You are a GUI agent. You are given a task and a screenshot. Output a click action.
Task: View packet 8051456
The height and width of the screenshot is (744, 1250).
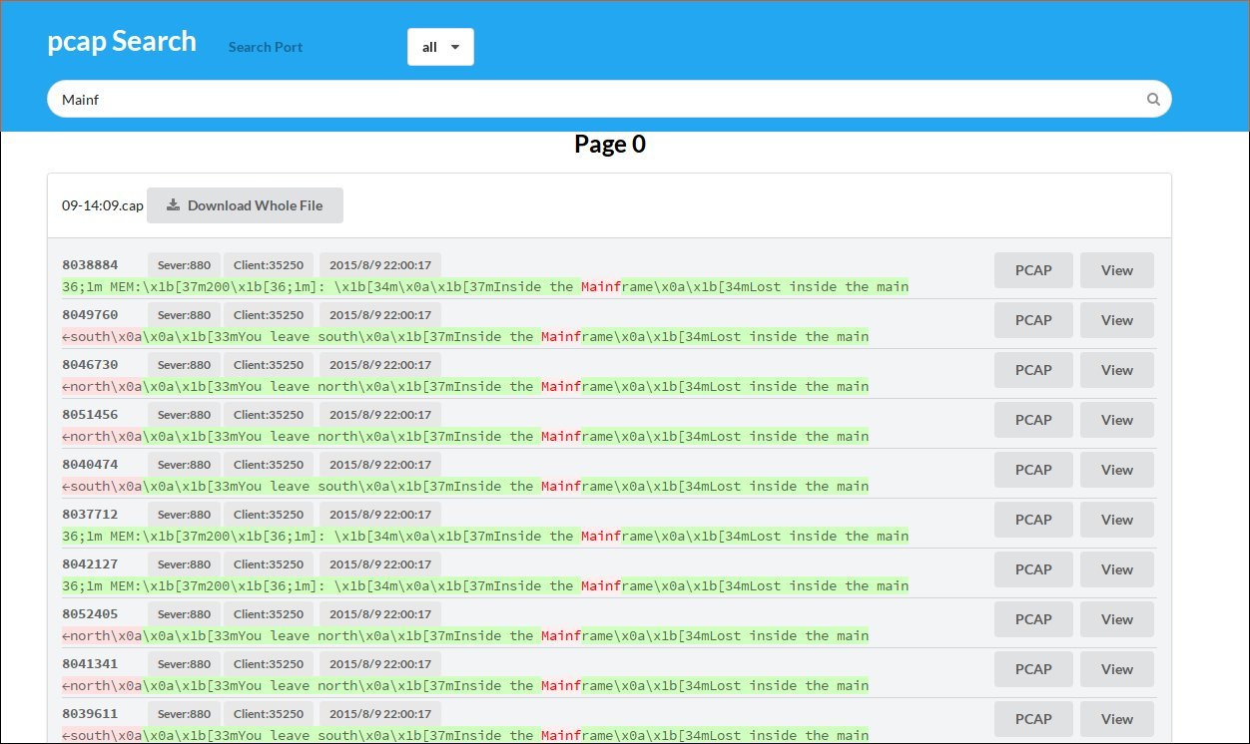[1117, 420]
